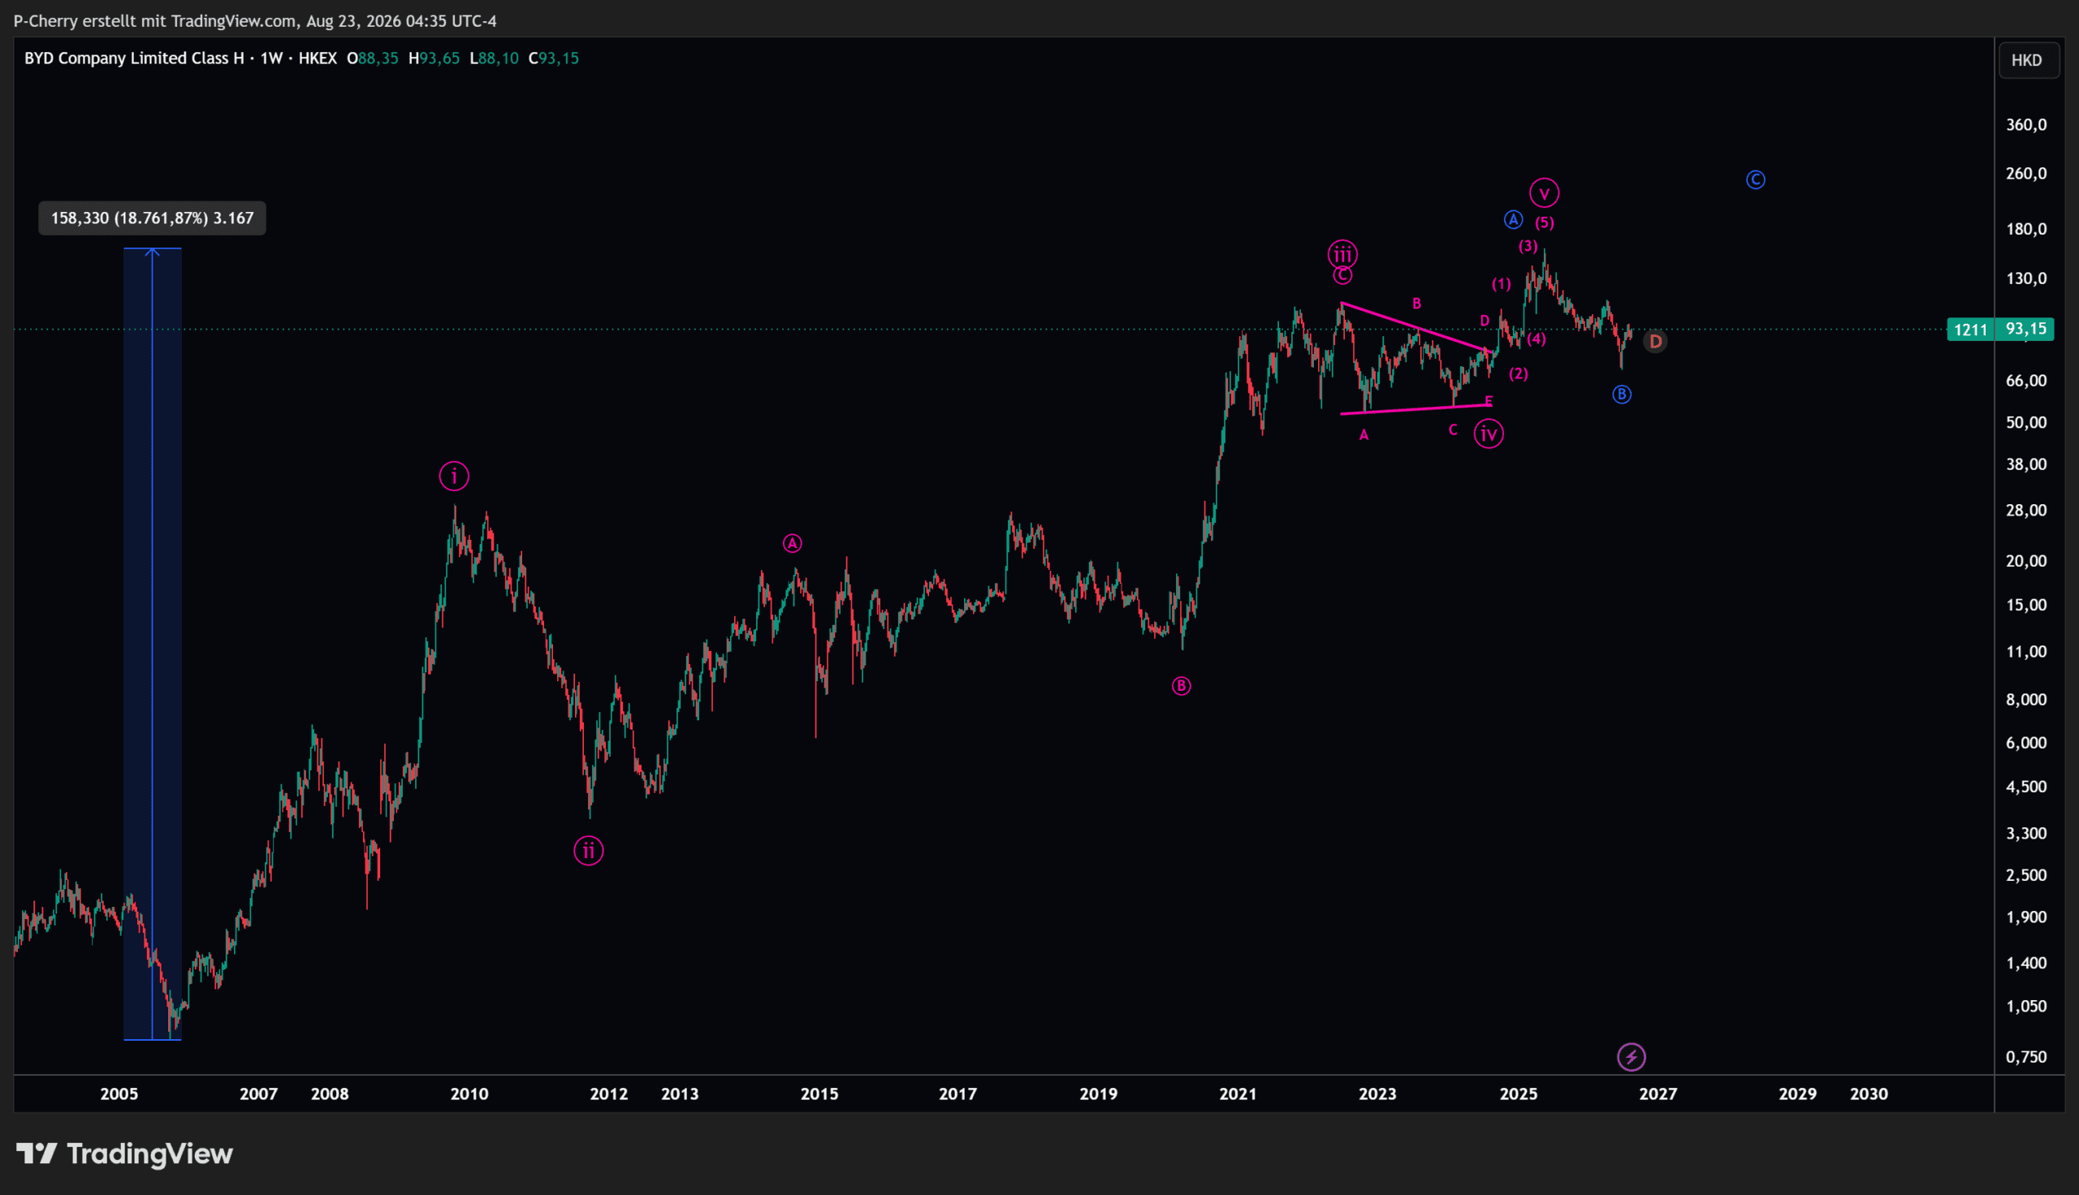Select the pink circled wave v label
2079x1195 pixels.
[1545, 194]
